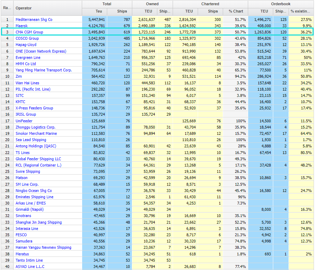Select CMA CGM orderbook 1,263,836 cell
The image size is (315, 270).
(261, 32)
